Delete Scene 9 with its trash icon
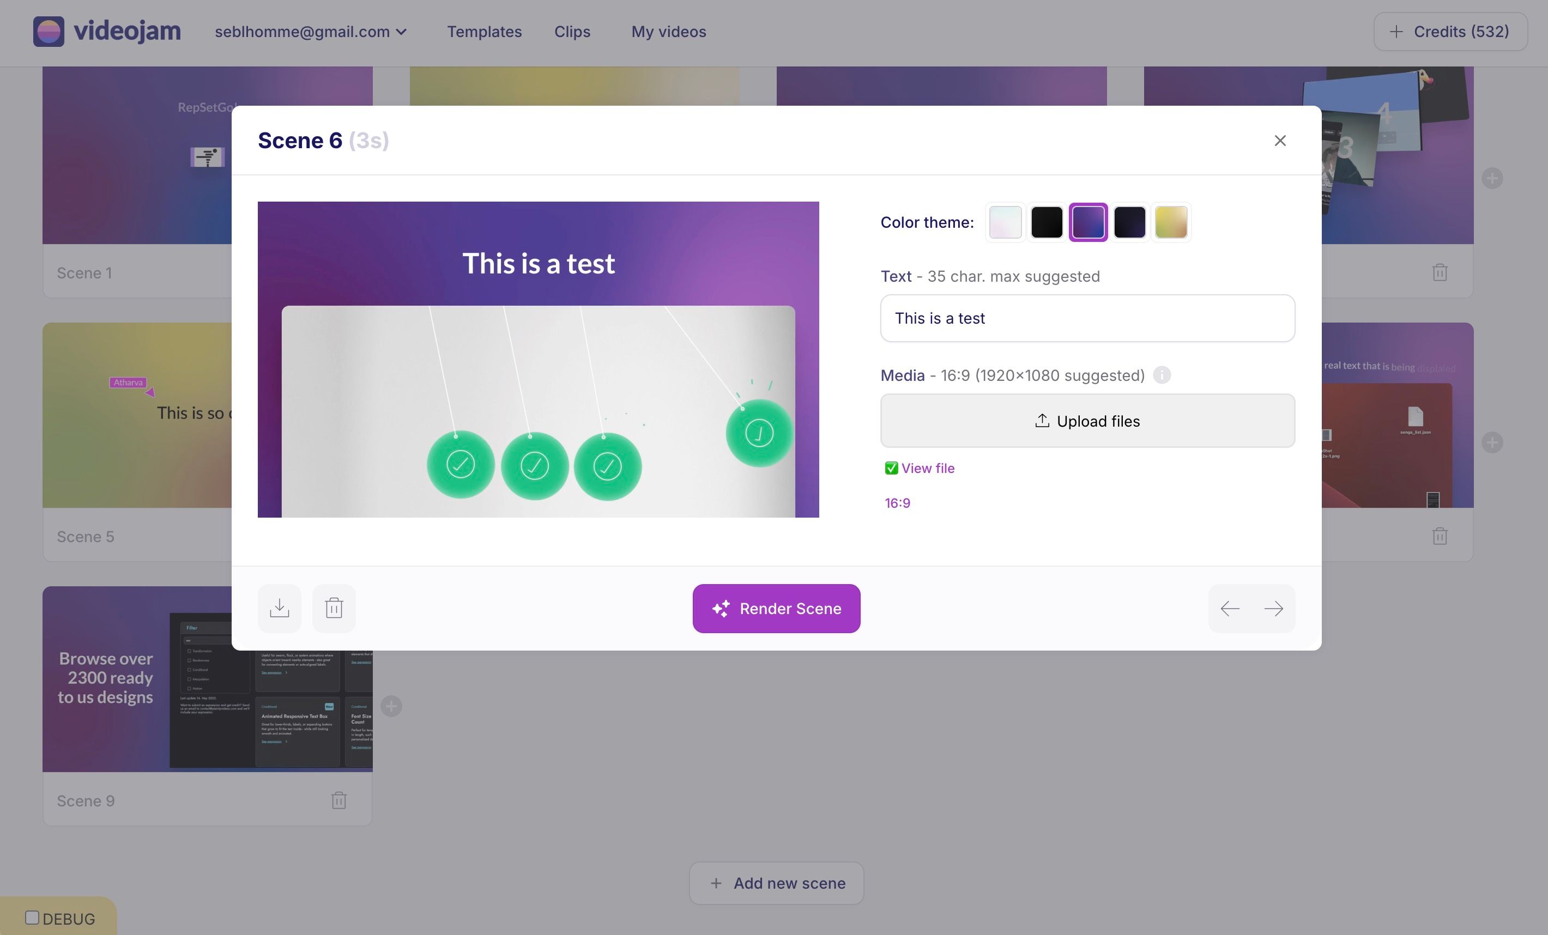Viewport: 1548px width, 935px height. coord(338,800)
